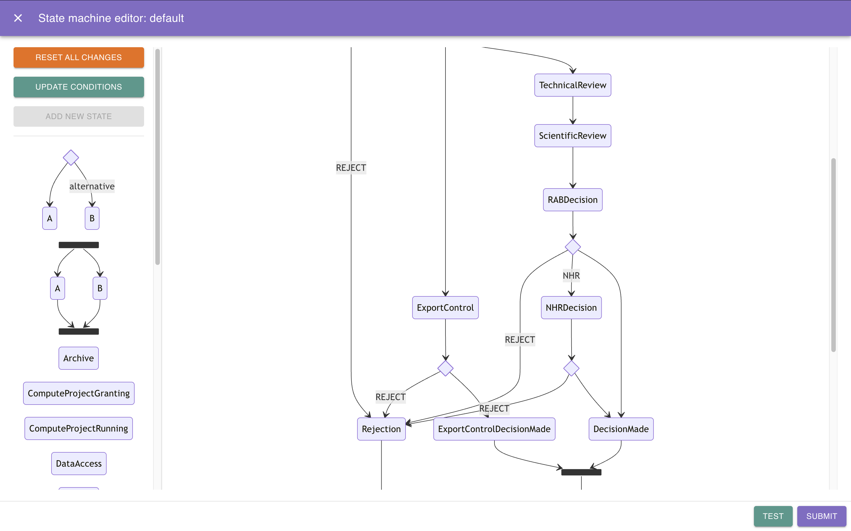
Task: Click the TechnicalReview state node
Action: (x=572, y=85)
